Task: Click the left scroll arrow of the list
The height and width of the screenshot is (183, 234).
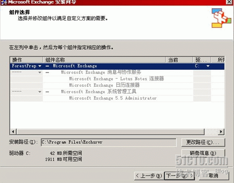Action: coord(13,132)
